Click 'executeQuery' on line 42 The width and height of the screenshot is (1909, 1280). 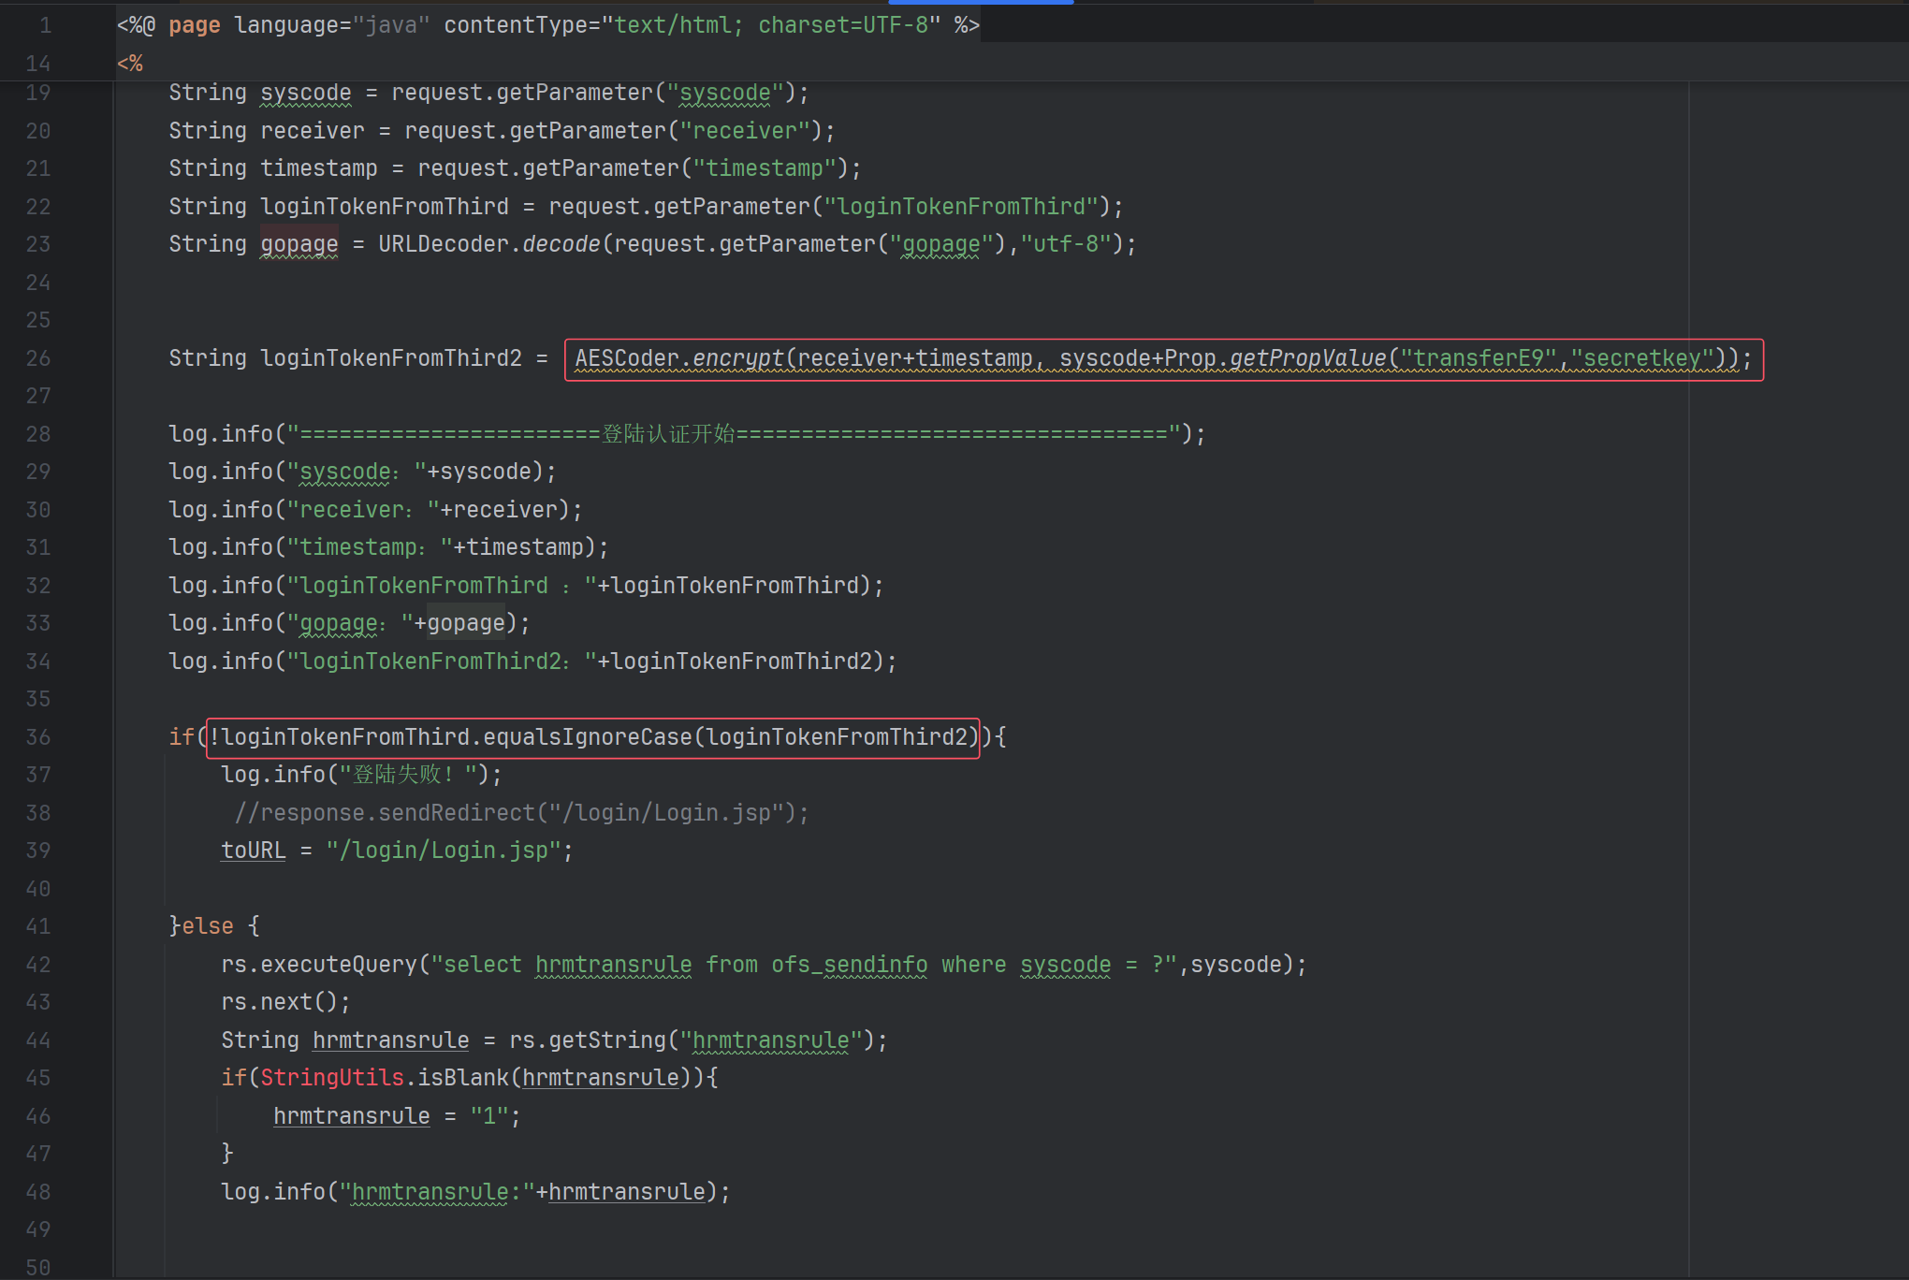[339, 965]
